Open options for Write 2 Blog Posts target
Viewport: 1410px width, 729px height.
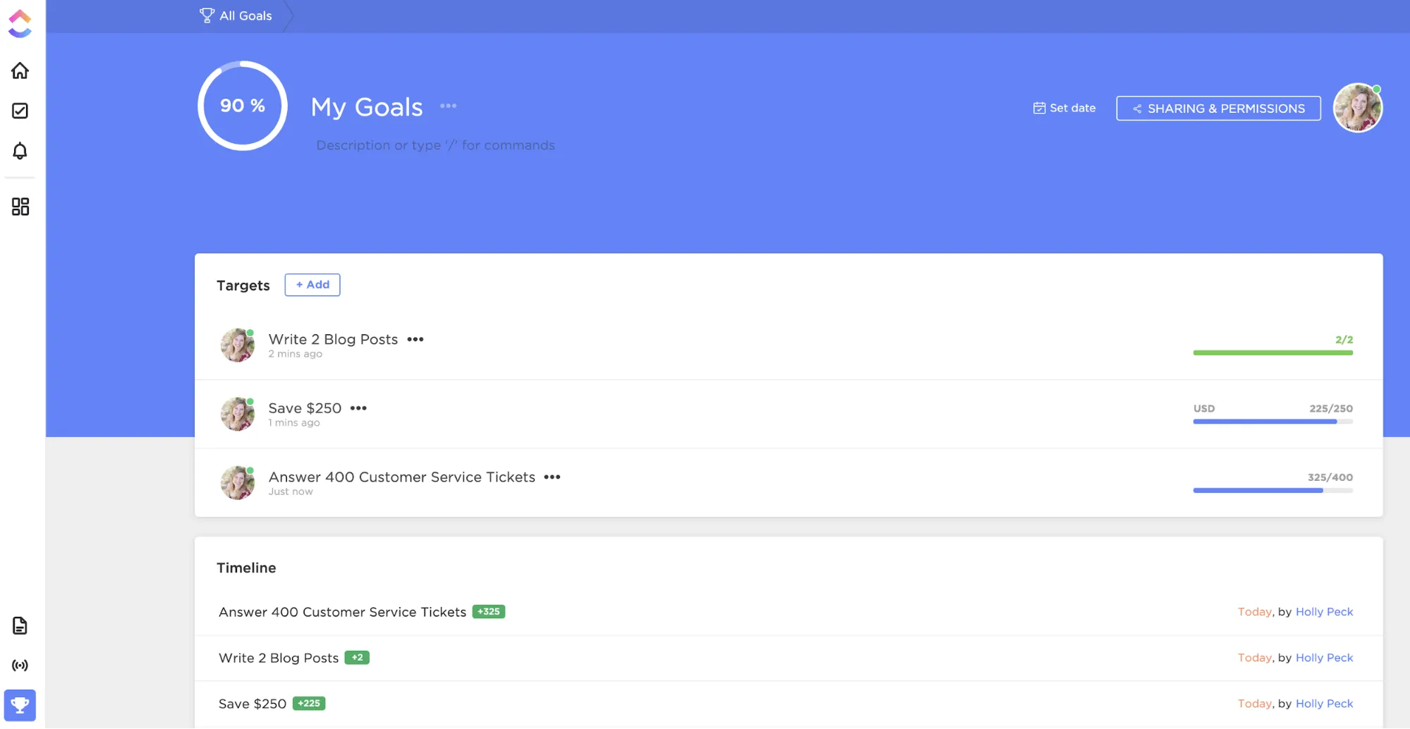(415, 340)
